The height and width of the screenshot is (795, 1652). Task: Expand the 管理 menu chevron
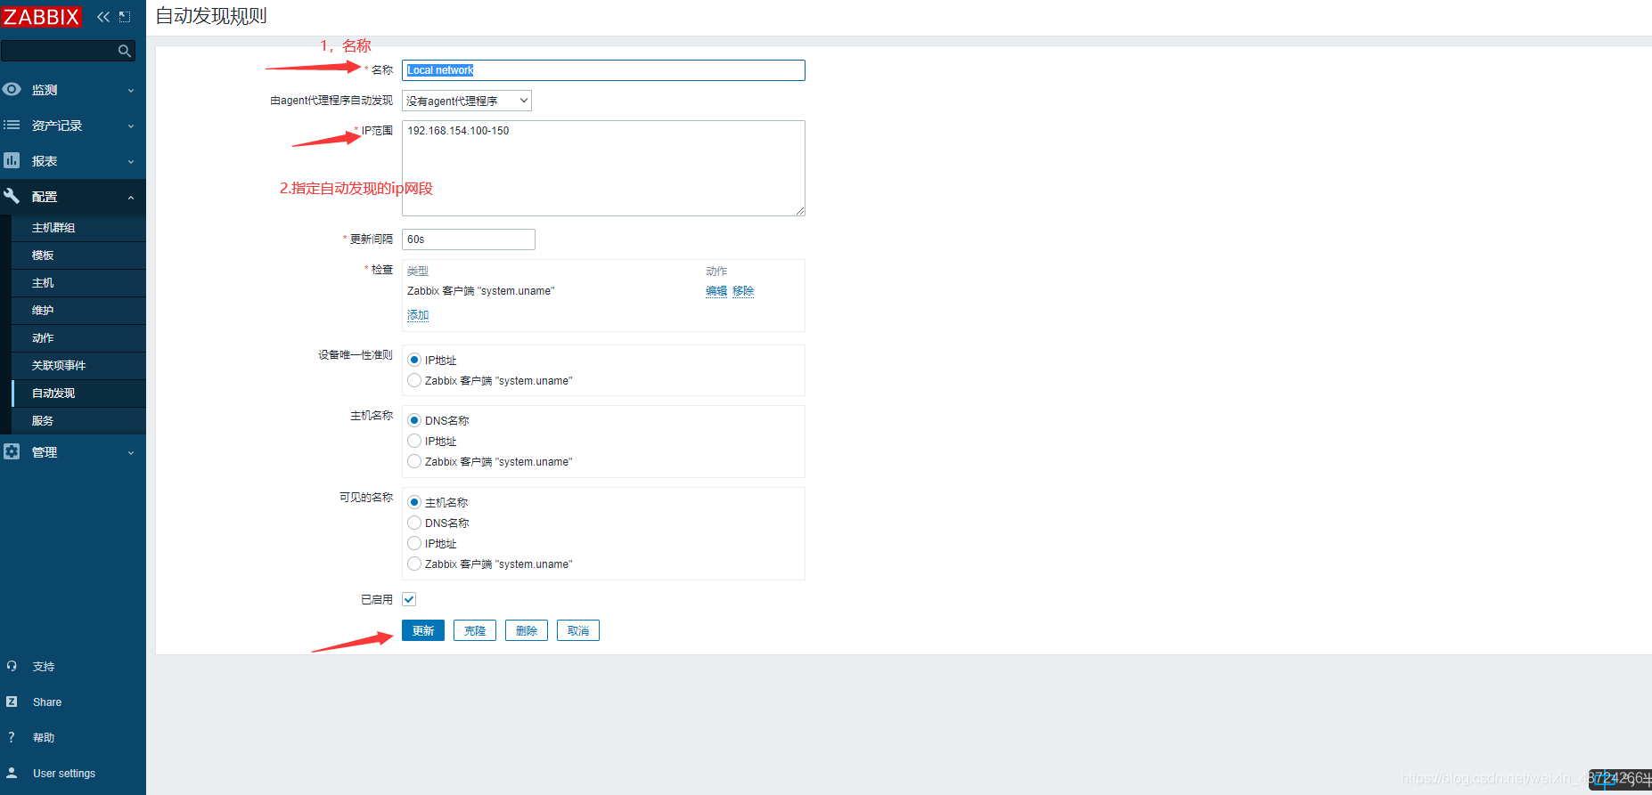[x=131, y=452]
